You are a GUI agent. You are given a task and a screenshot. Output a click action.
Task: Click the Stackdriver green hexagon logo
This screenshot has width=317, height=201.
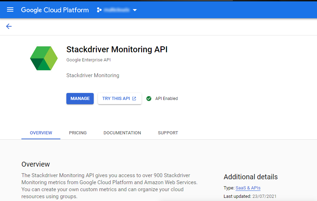point(44,58)
